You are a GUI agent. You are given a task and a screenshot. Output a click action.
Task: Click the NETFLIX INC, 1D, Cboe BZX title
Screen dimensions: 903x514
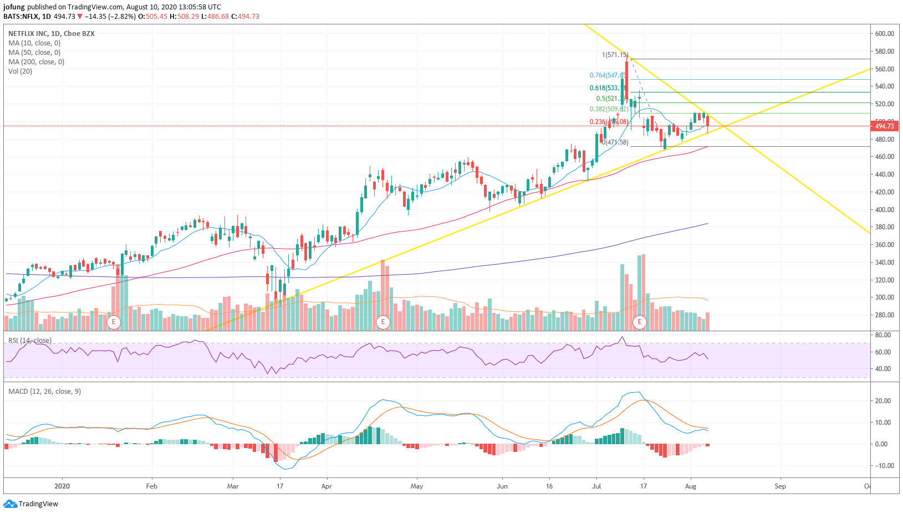(52, 34)
